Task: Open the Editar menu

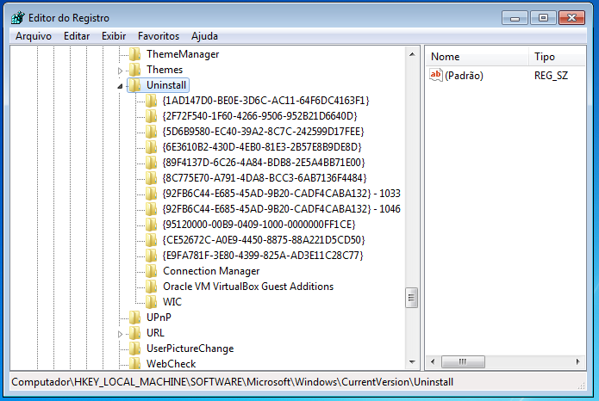Action: (77, 36)
